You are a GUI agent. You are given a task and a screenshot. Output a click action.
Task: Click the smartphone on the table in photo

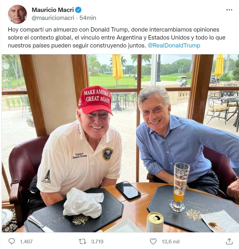click(x=128, y=190)
